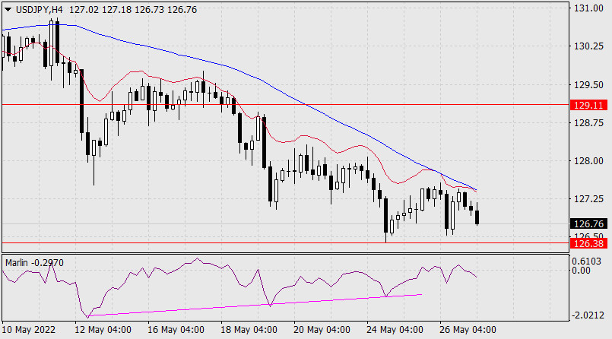Click the 0.6103 indicator scale value

click(587, 261)
